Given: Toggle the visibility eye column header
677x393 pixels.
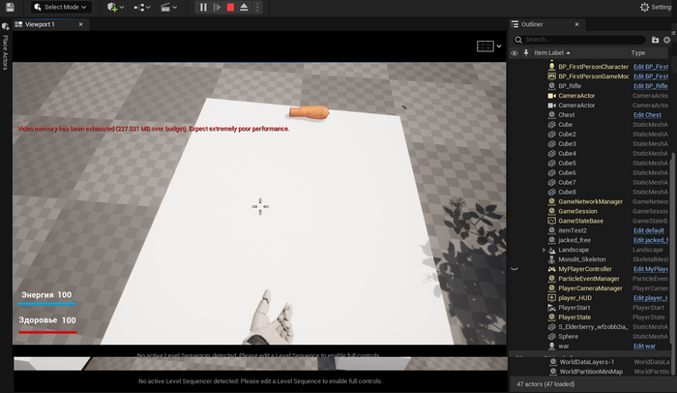Looking at the screenshot, I should (515, 53).
